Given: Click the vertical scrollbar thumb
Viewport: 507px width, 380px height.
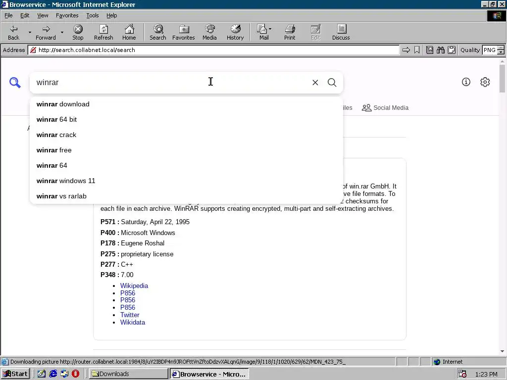Looking at the screenshot, I should pyautogui.click(x=502, y=79).
